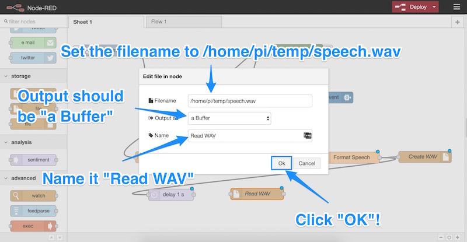Image resolution: width=467 pixels, height=242 pixels.
Task: Open the Deploy options dropdown arrow
Action: tap(434, 7)
